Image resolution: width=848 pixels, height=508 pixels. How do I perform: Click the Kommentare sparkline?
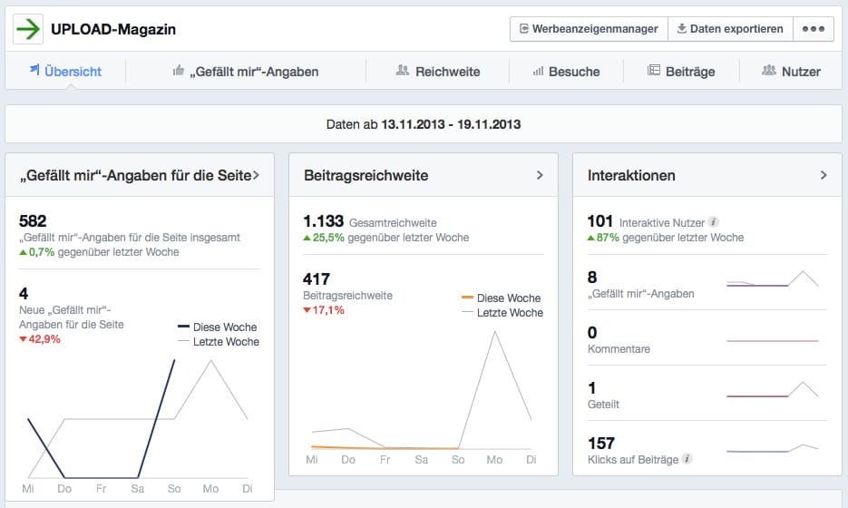773,341
